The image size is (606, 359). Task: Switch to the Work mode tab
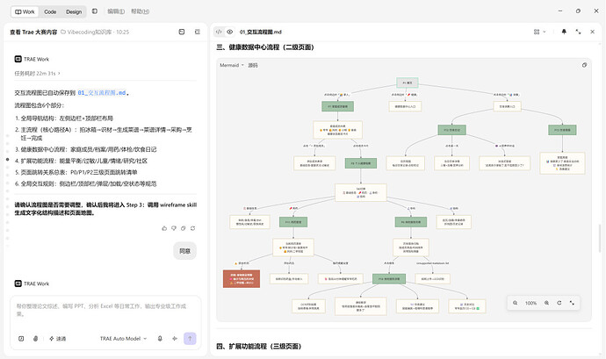25,11
